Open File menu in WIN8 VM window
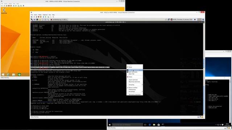This screenshot has width=232, height=130. [x=2, y=4]
